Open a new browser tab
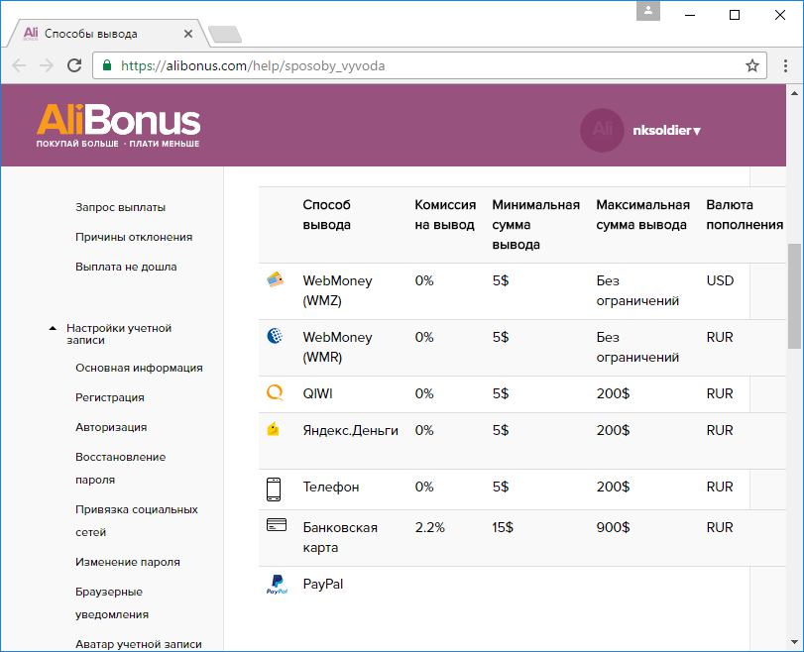The width and height of the screenshot is (804, 652). pyautogui.click(x=225, y=35)
